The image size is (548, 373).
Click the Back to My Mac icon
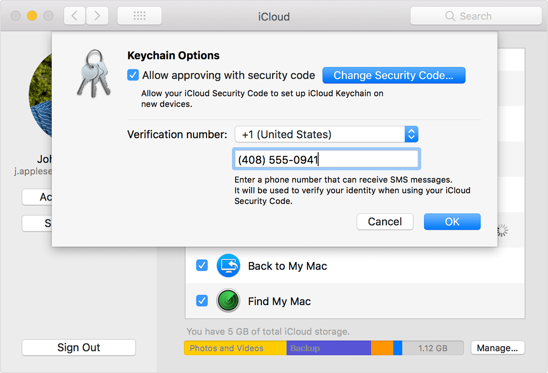coord(228,266)
